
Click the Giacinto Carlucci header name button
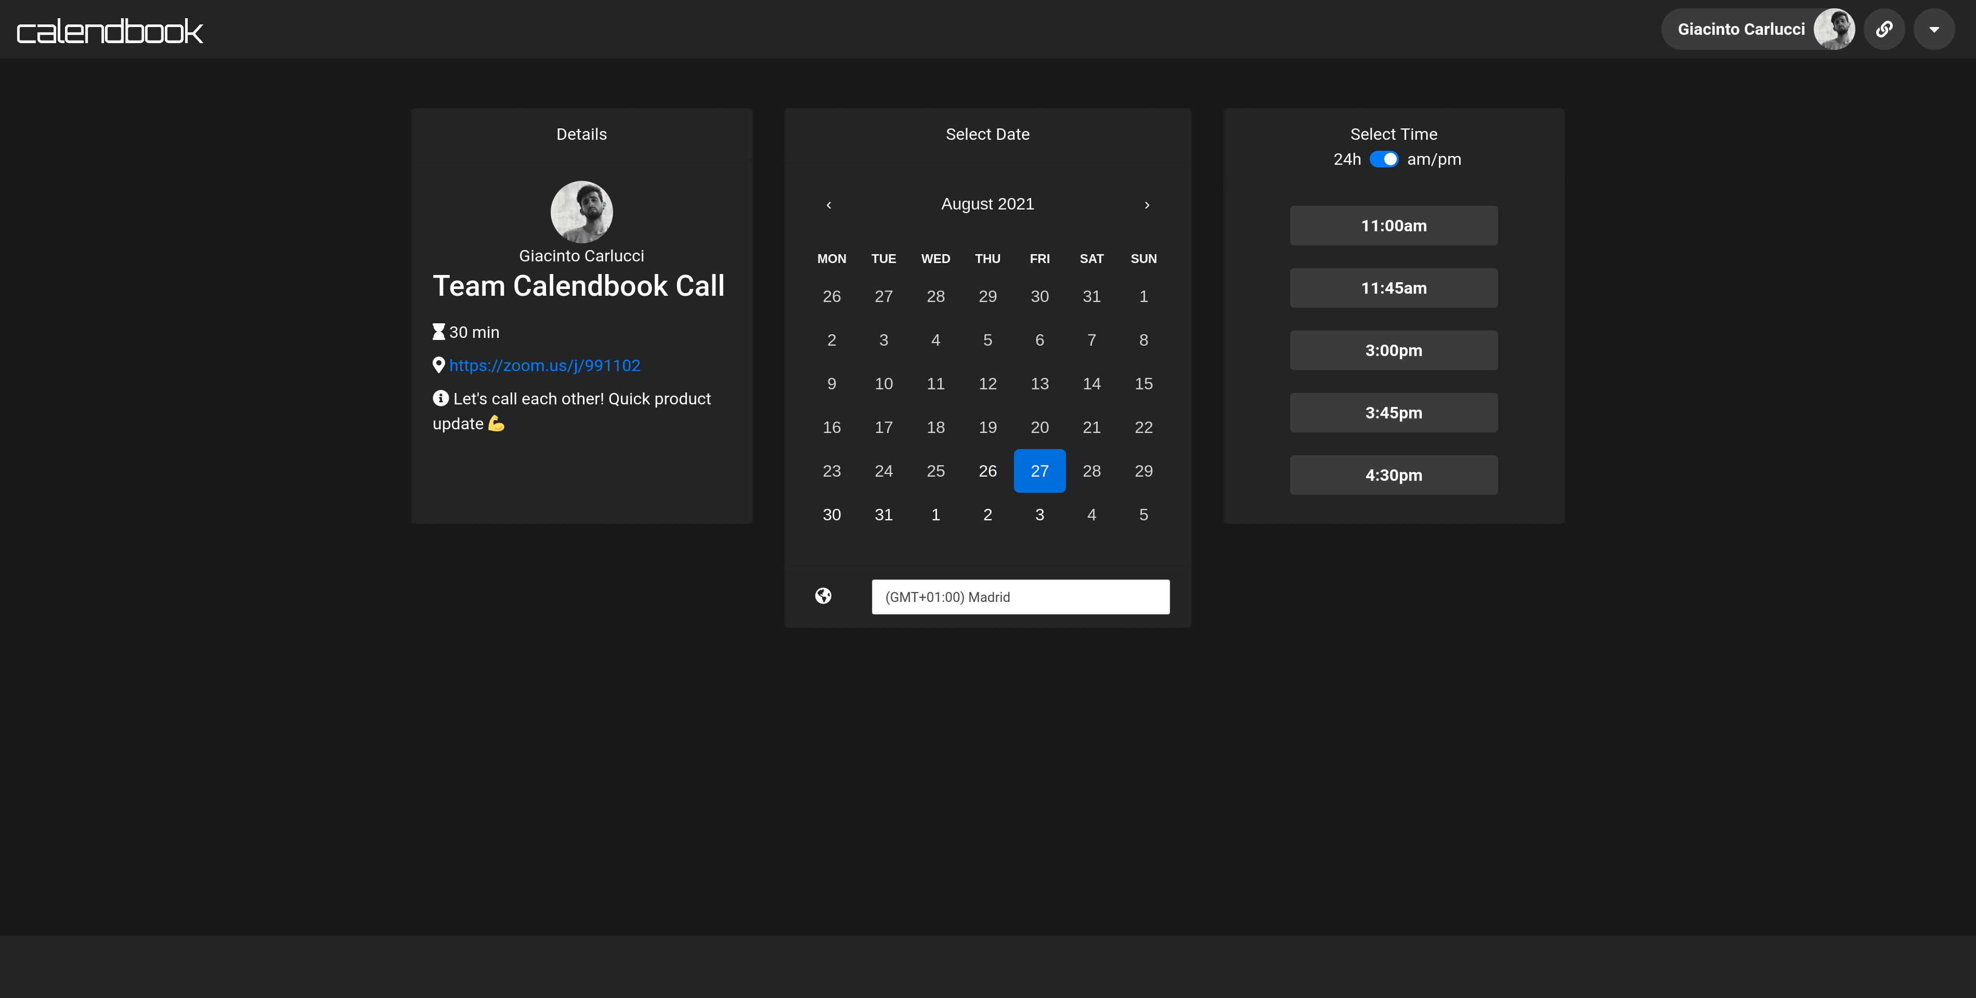[1740, 29]
